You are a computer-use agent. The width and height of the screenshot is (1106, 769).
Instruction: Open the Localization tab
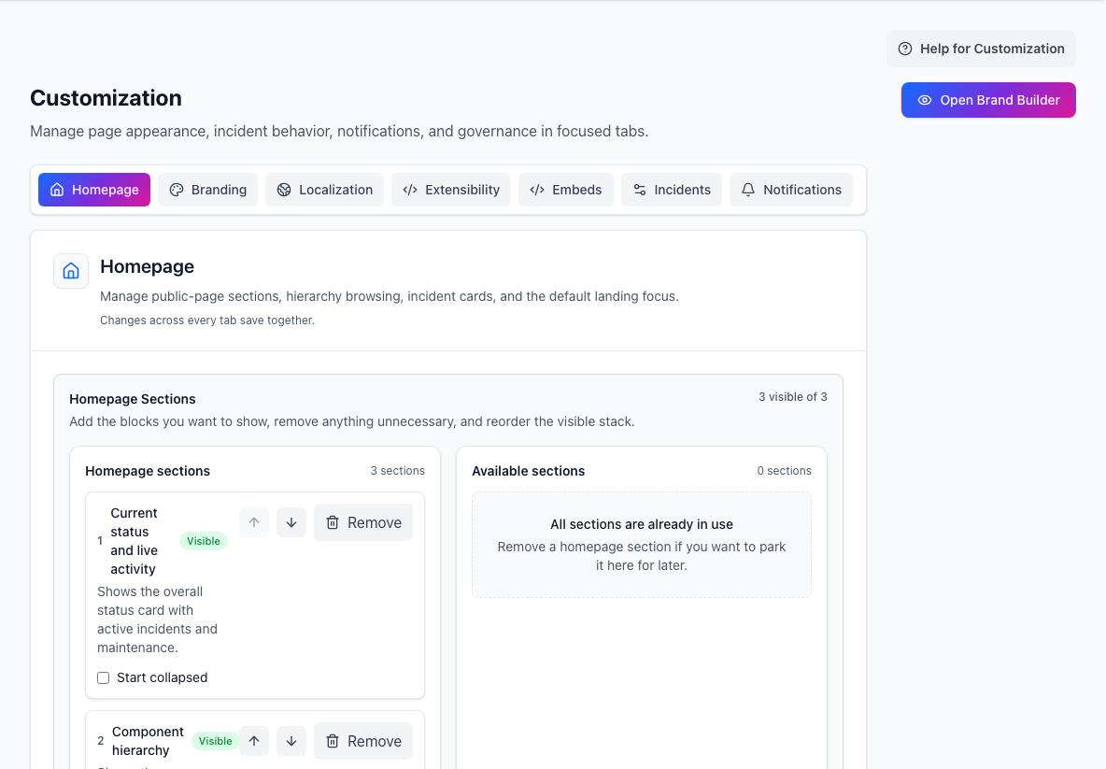coord(324,190)
